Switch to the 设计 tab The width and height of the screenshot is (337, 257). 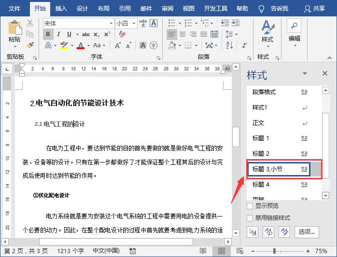(x=82, y=9)
